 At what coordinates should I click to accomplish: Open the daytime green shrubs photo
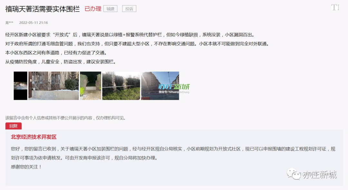click(x=121, y=86)
